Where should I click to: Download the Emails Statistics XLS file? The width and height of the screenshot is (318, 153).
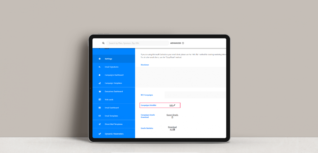point(172,128)
